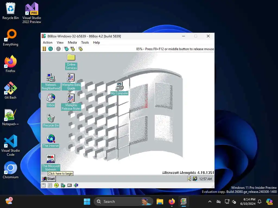
Task: Open the Tools menu in 86Box
Action: (x=85, y=43)
